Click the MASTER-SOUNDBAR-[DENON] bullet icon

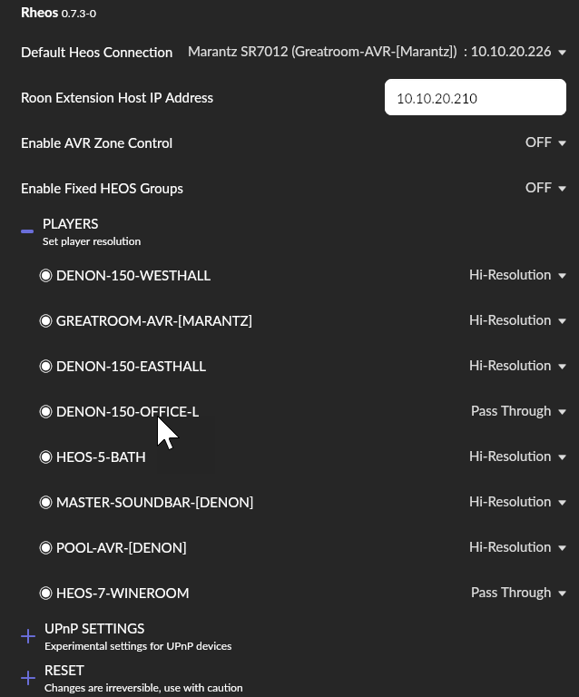(x=45, y=502)
